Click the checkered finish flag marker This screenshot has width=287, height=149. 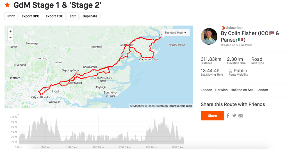pos(42,97)
